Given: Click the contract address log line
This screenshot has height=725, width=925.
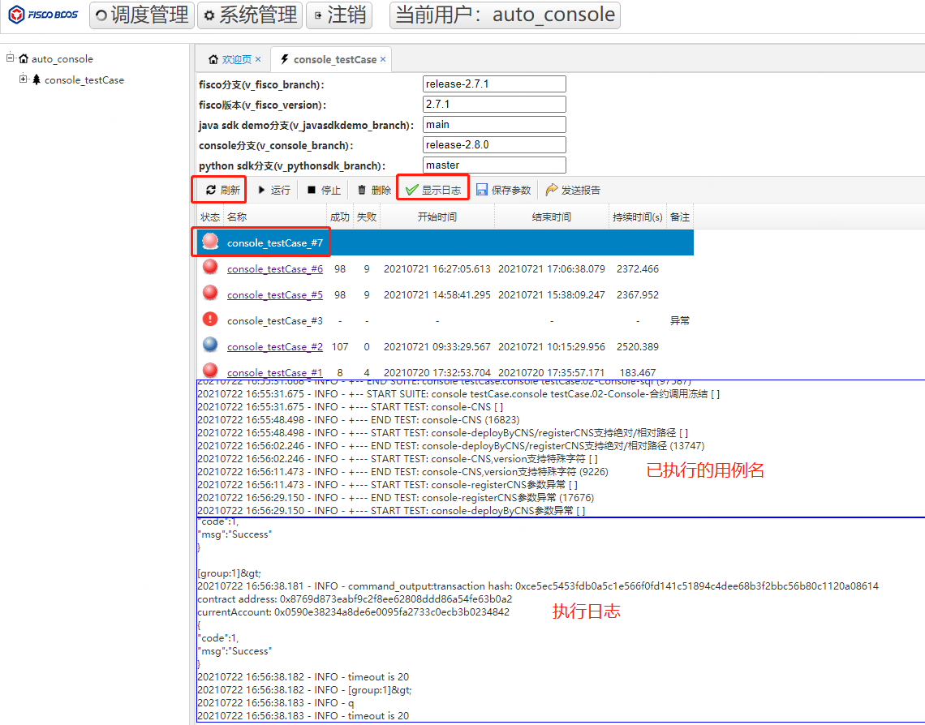Looking at the screenshot, I should [x=355, y=598].
